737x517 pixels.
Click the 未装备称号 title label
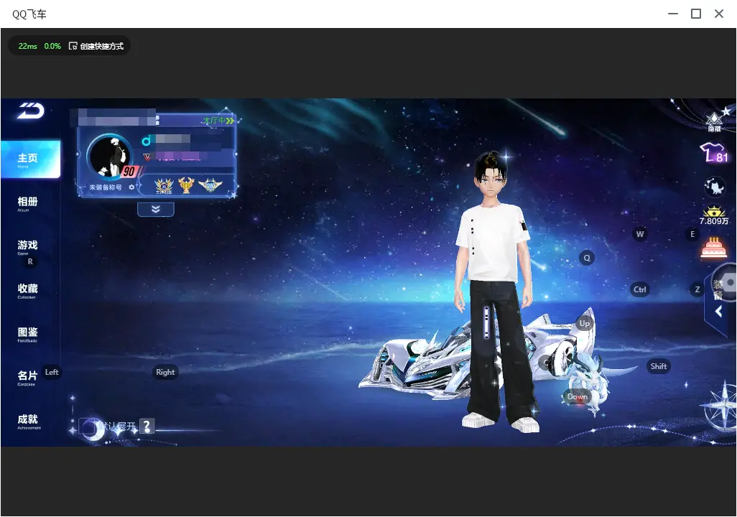click(106, 187)
